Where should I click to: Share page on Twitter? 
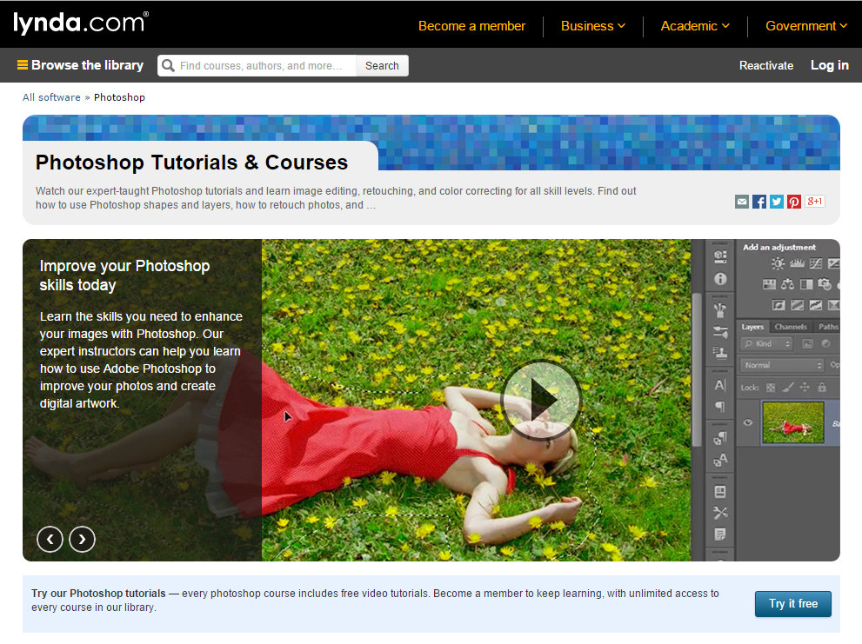tap(776, 202)
